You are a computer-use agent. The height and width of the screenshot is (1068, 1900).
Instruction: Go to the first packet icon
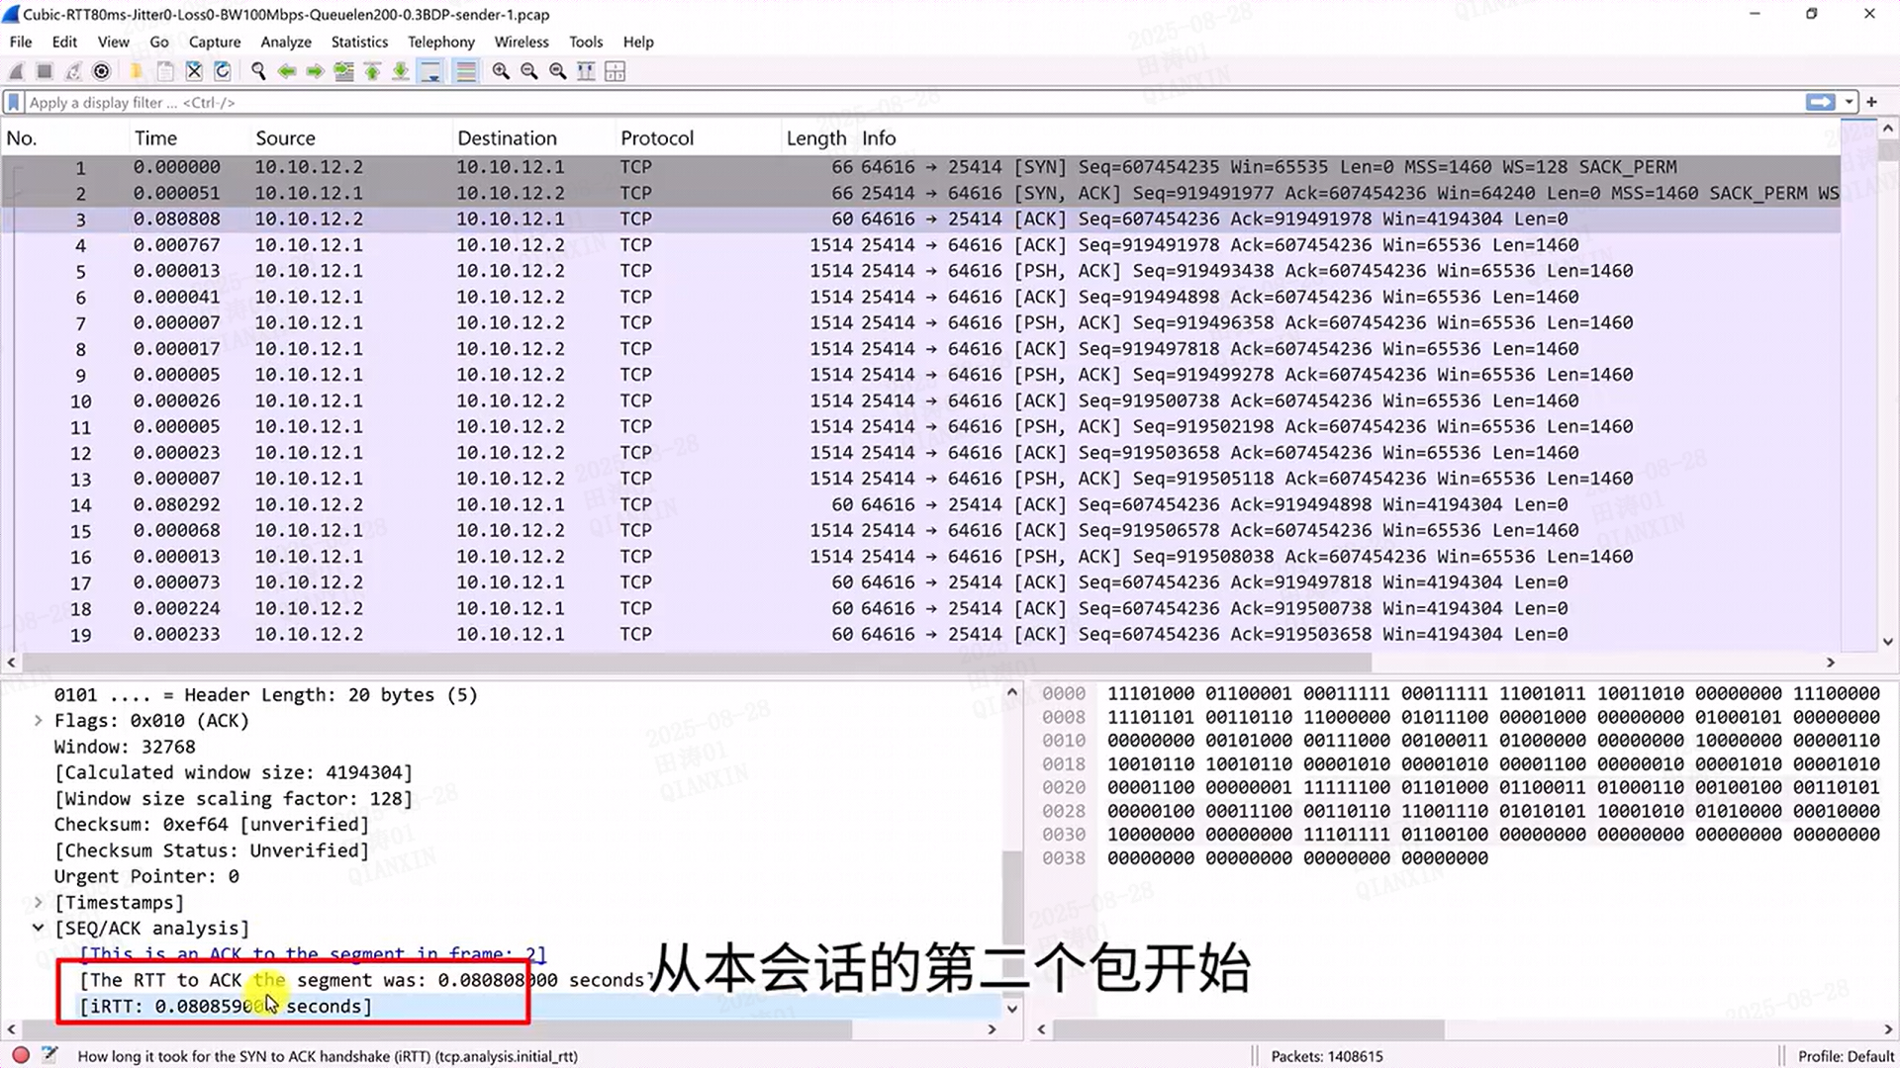tap(372, 71)
